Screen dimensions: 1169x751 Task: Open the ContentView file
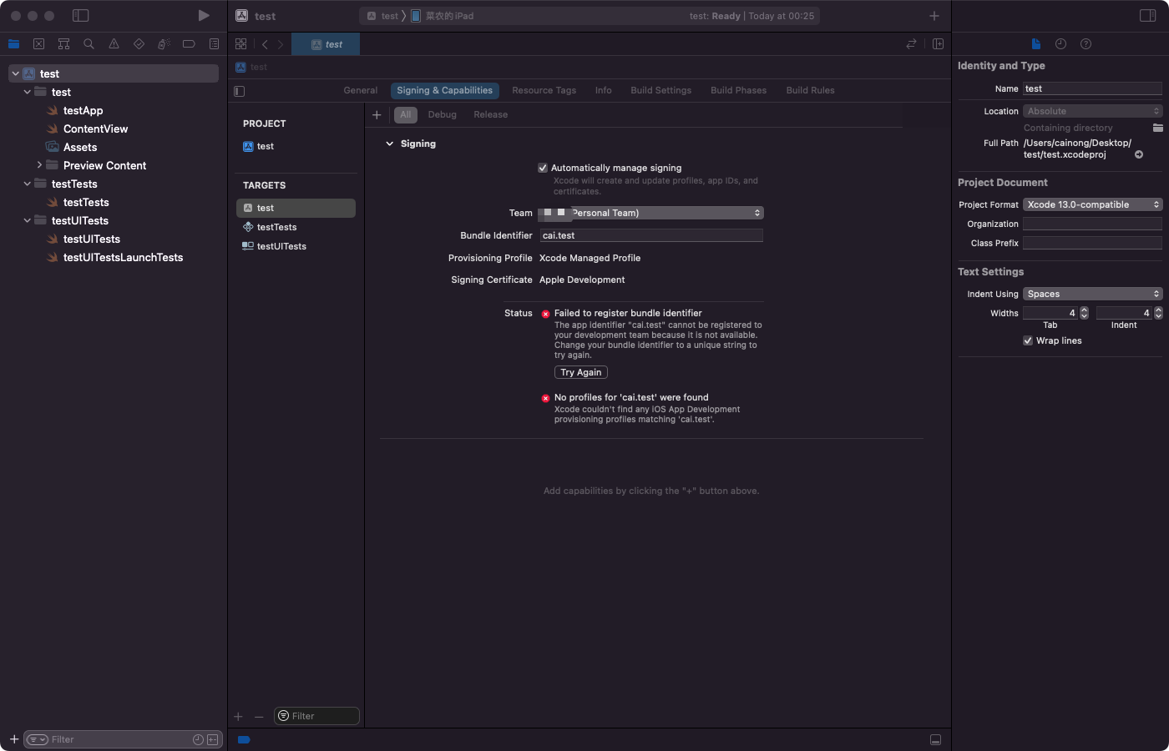tap(95, 129)
